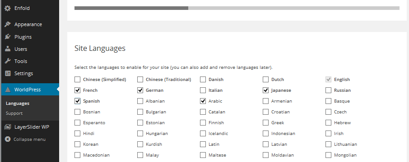The width and height of the screenshot is (409, 162).
Task: Click the Plugins plug icon
Action: pyautogui.click(x=8, y=36)
